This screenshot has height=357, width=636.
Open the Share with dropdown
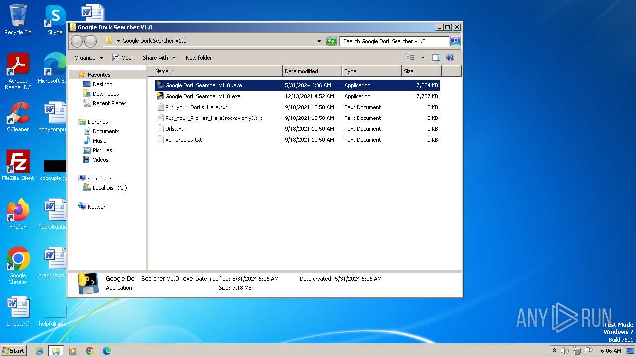(159, 58)
